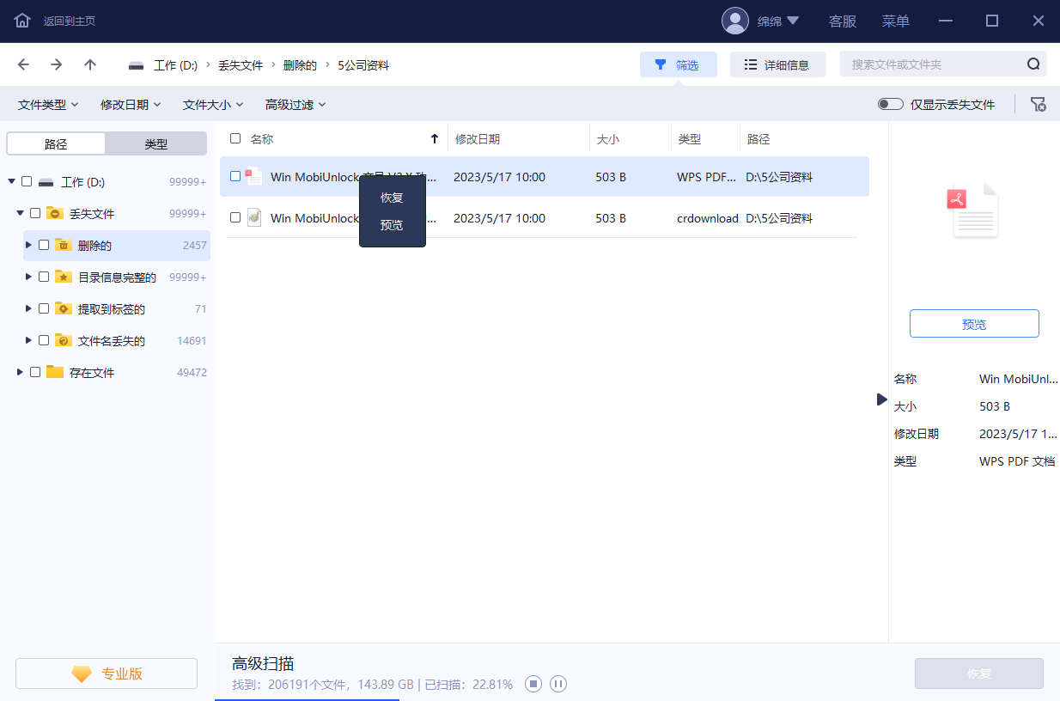This screenshot has height=701, width=1060.
Task: Click the large PDF preview thumbnail
Action: pos(973,210)
